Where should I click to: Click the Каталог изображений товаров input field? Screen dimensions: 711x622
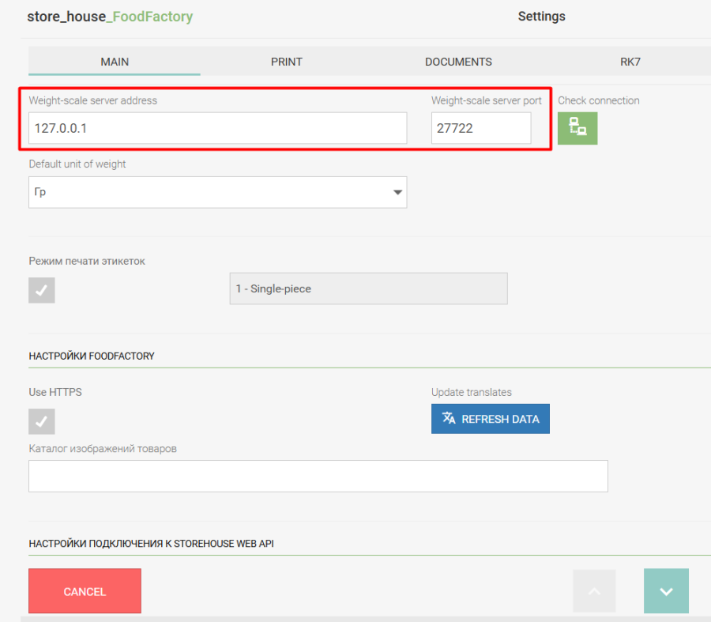[x=318, y=476]
